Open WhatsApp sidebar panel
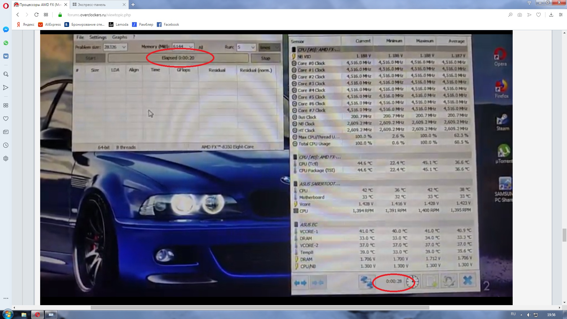 coord(6,43)
